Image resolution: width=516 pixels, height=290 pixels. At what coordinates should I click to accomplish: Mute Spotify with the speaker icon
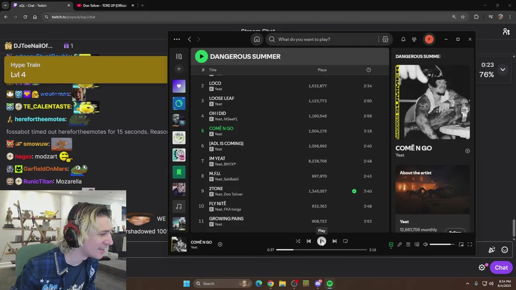coord(425,244)
